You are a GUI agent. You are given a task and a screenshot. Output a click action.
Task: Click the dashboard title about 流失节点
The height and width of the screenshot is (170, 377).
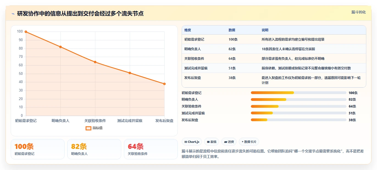80,14
